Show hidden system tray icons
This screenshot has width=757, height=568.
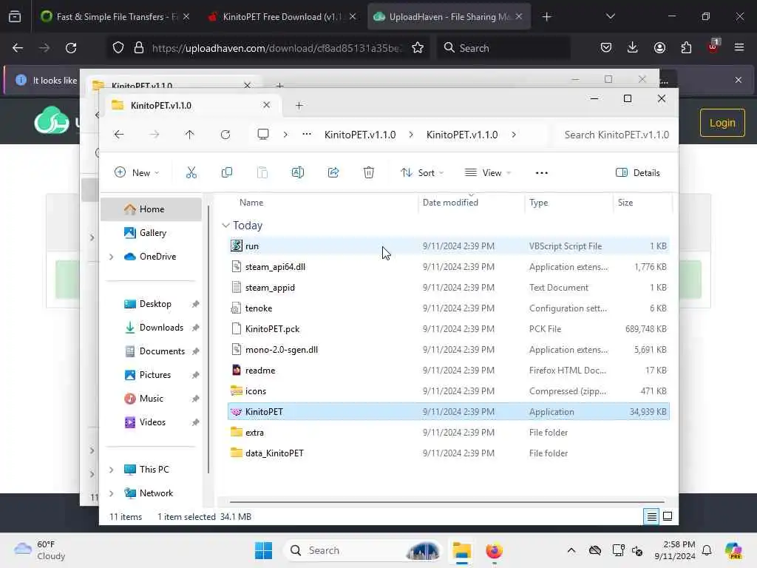pos(571,550)
